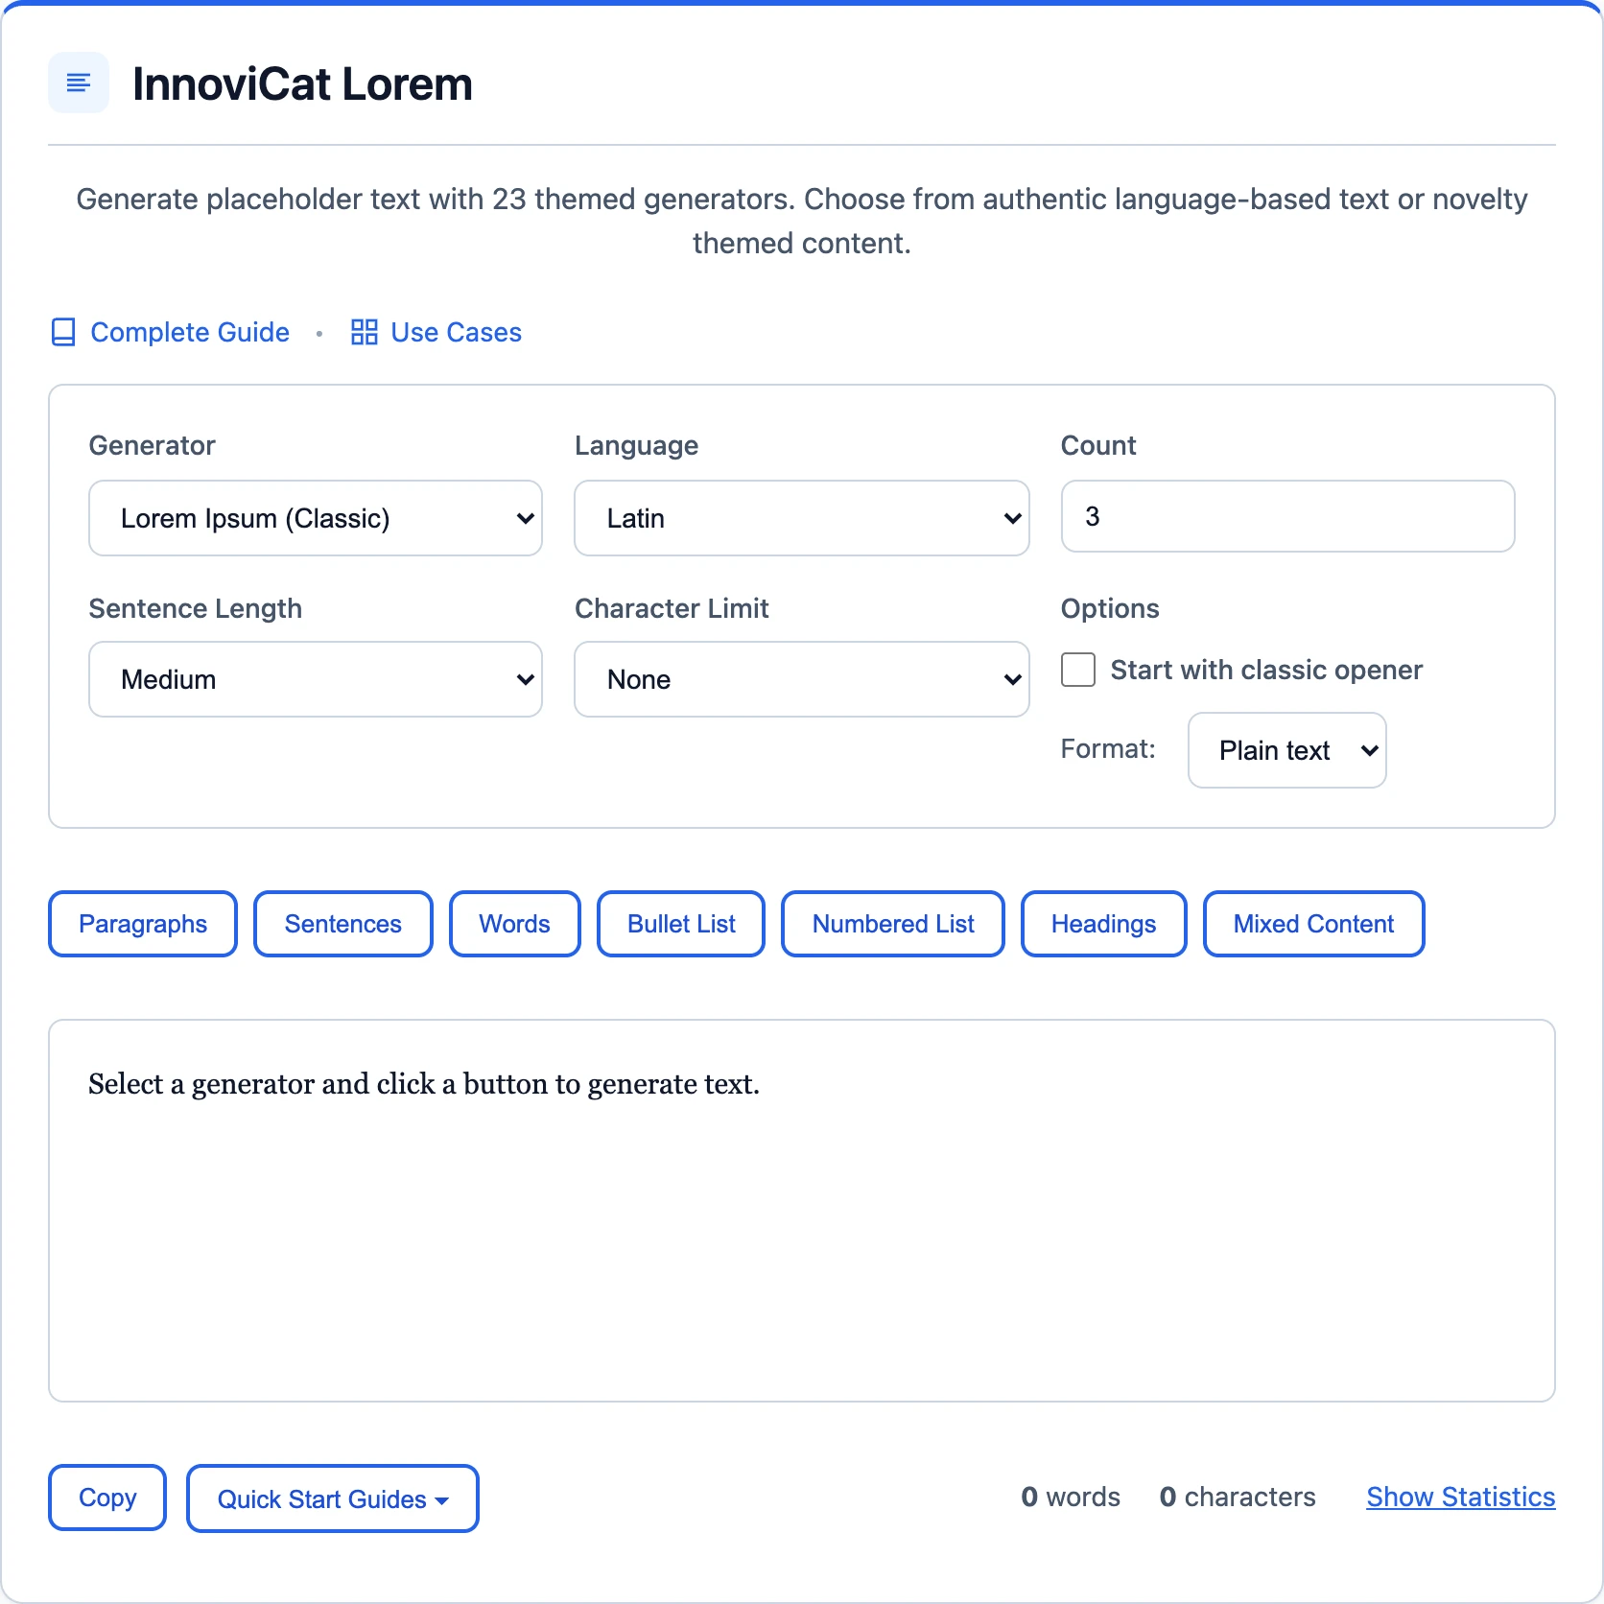1604x1604 pixels.
Task: Click the Count input field
Action: click(x=1288, y=516)
